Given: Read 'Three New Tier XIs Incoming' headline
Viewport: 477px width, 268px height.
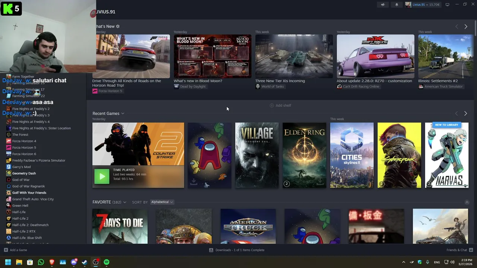Looking at the screenshot, I should pos(280,81).
